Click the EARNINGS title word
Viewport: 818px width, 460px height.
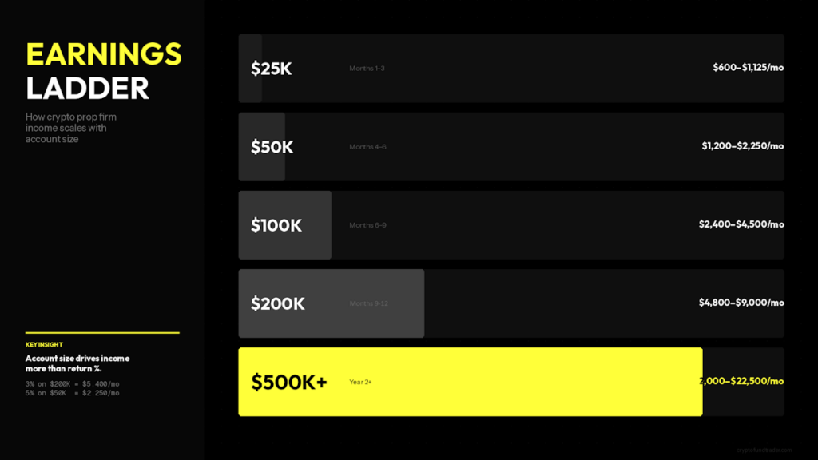[104, 54]
